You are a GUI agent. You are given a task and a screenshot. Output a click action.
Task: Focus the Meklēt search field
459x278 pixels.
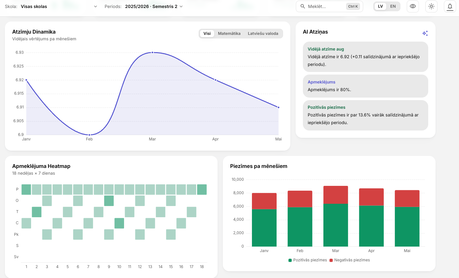(x=329, y=6)
